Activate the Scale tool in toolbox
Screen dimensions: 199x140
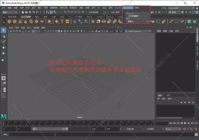(x=4, y=59)
